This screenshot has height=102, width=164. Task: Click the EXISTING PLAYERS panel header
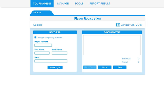point(112,32)
